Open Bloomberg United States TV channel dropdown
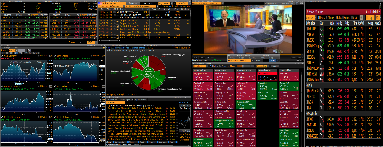This screenshot has width=383, height=147. [x=223, y=3]
